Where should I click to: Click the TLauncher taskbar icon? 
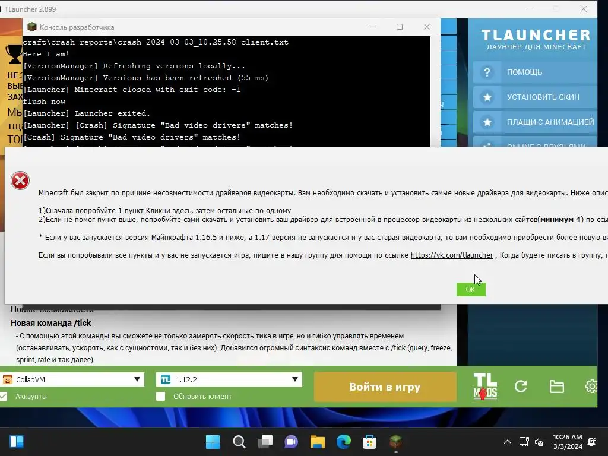[395, 442]
